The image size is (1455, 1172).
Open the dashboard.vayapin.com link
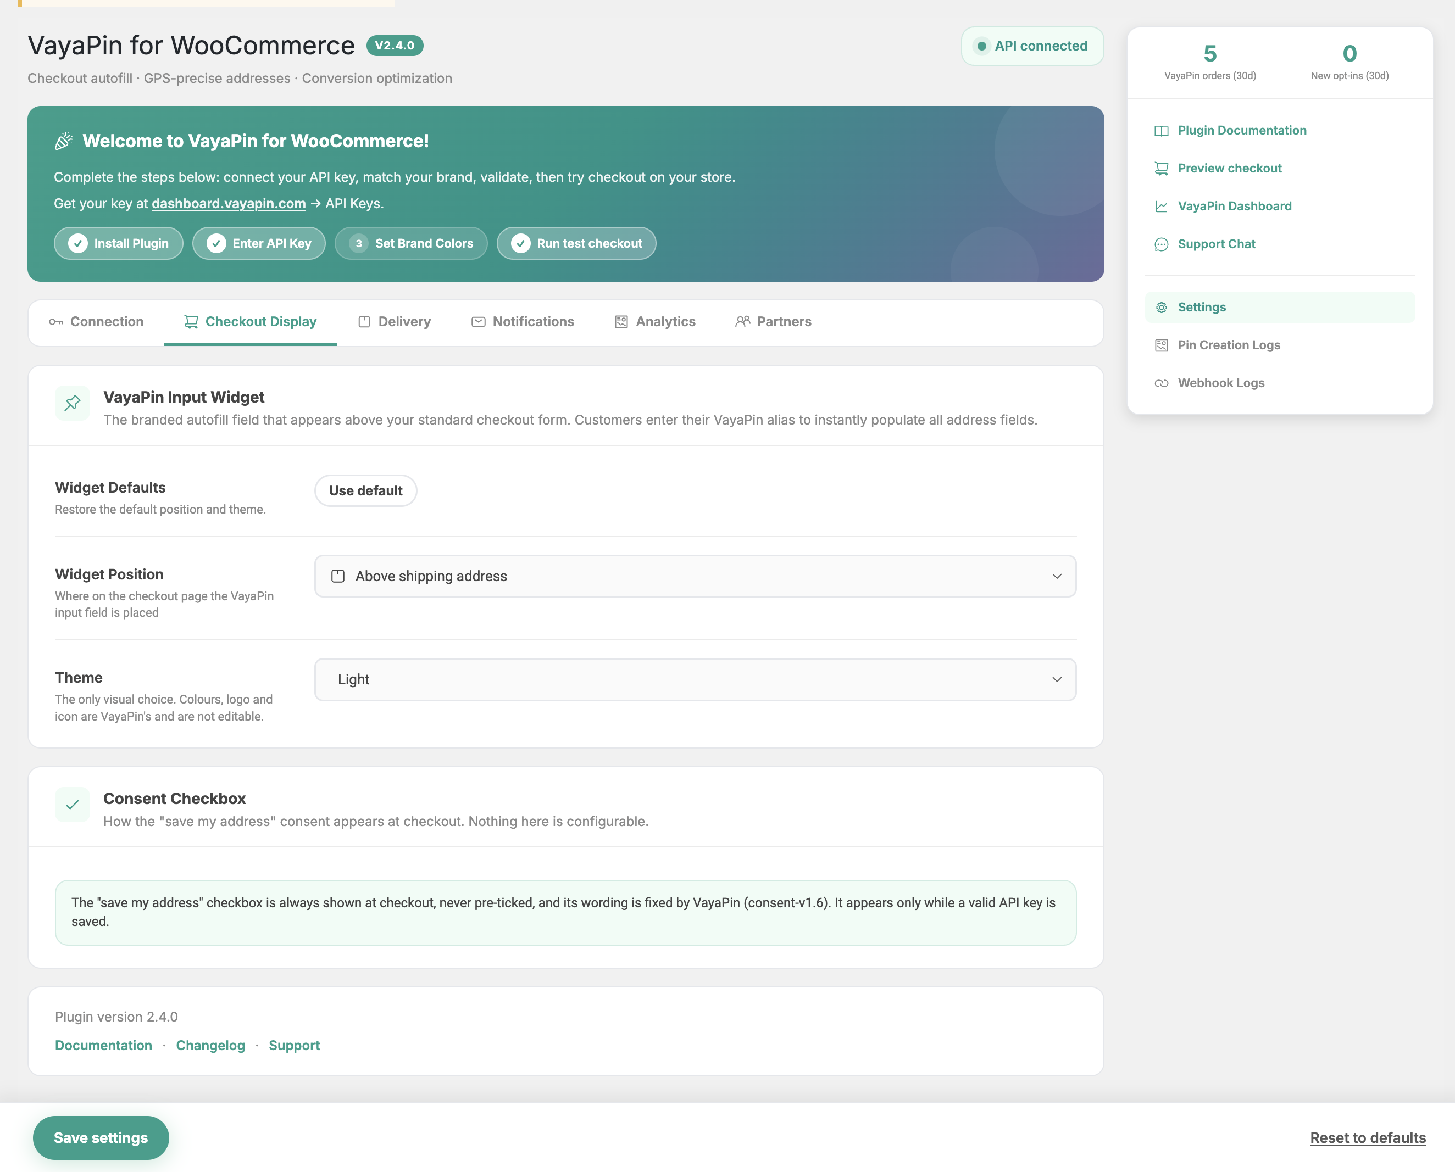point(229,204)
